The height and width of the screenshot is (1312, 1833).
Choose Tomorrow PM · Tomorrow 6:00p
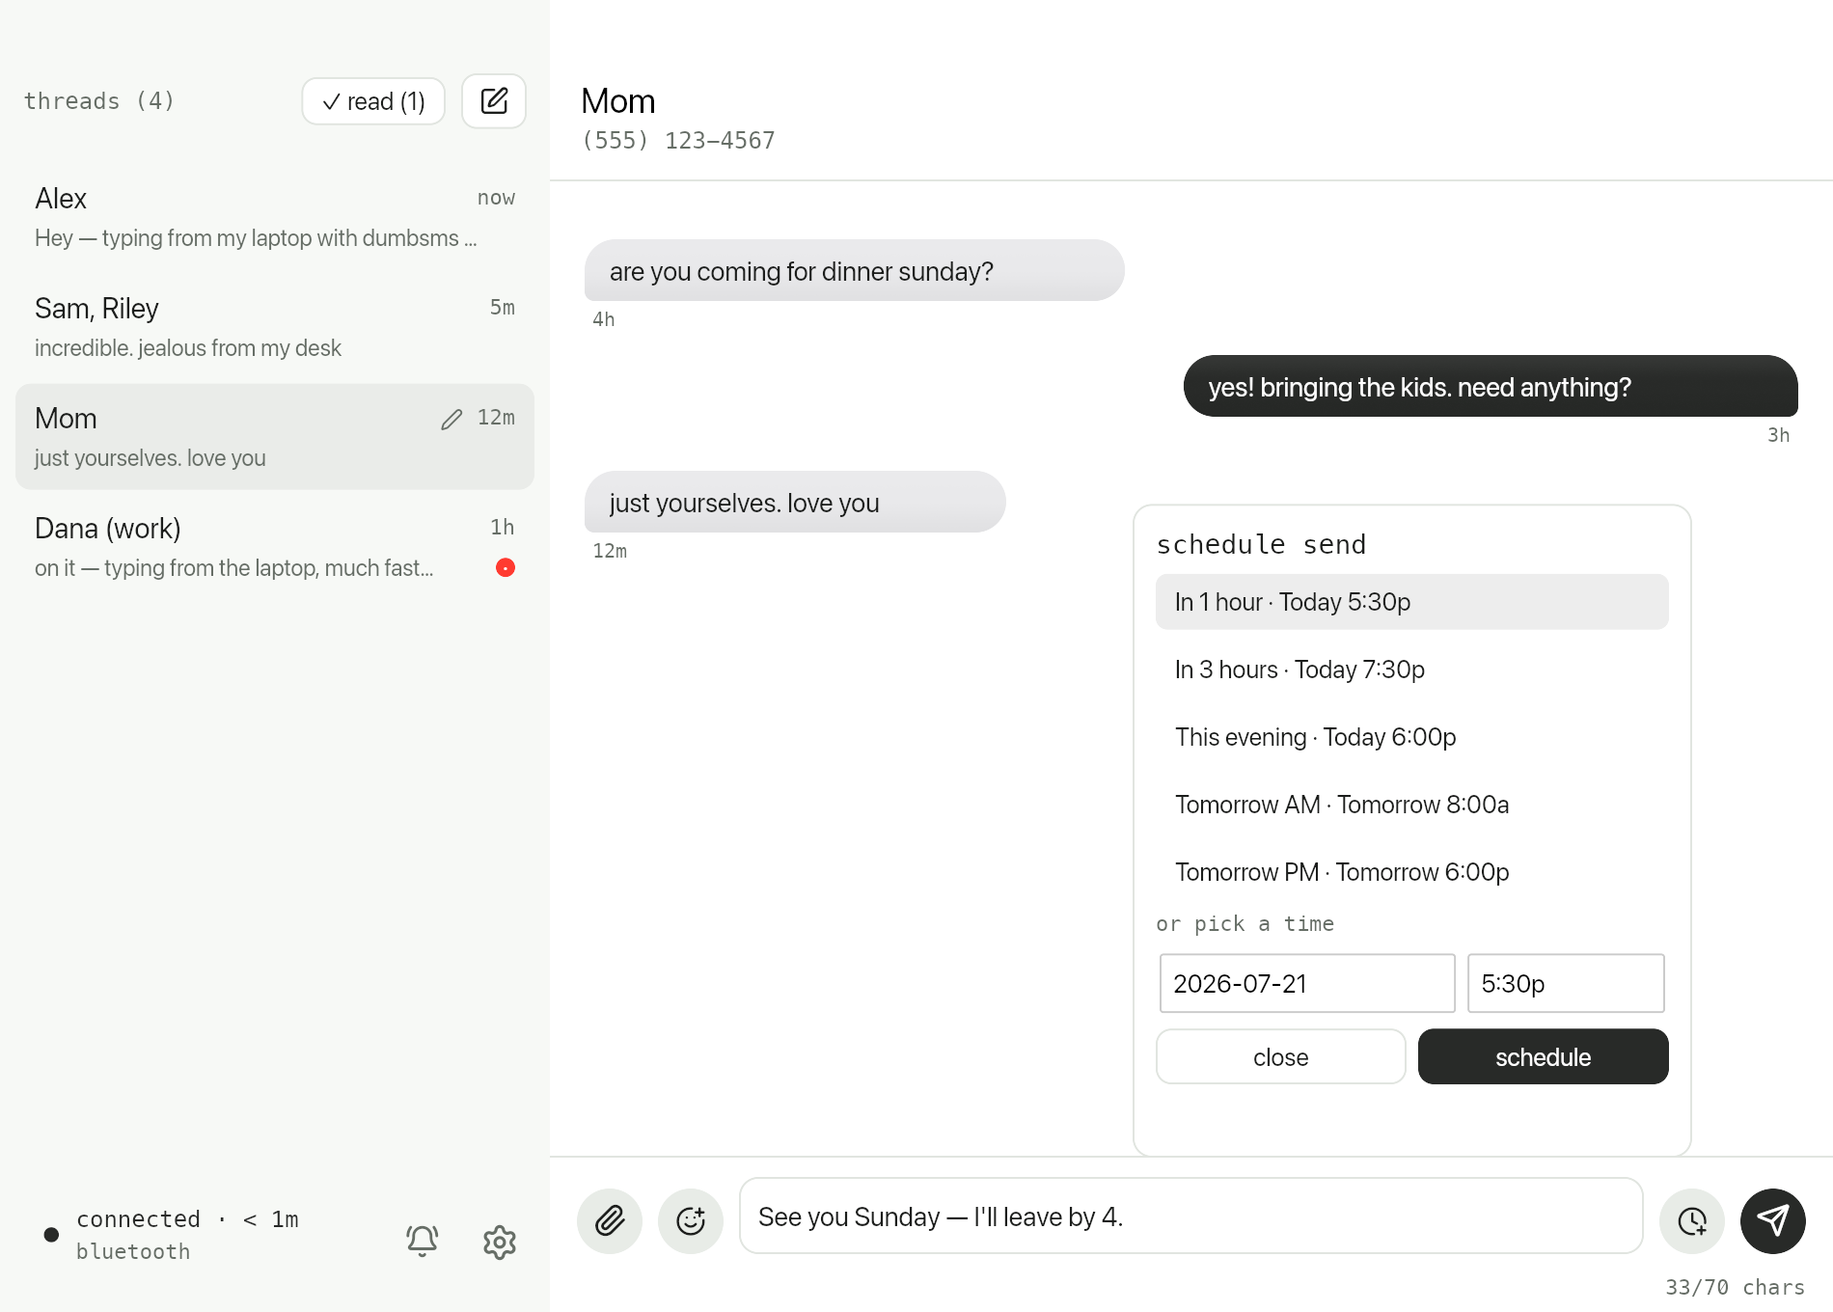[1411, 872]
